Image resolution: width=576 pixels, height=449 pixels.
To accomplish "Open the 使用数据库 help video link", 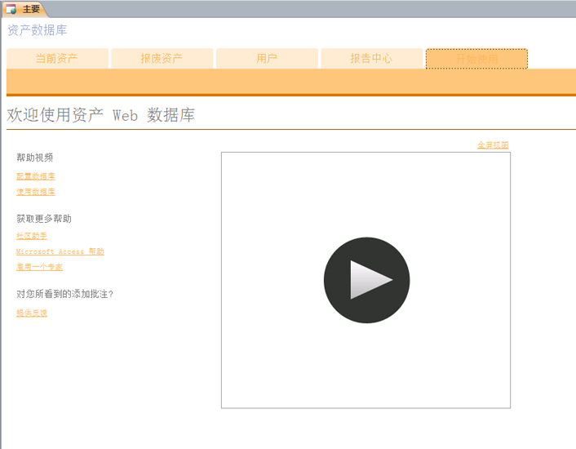I will 36,191.
